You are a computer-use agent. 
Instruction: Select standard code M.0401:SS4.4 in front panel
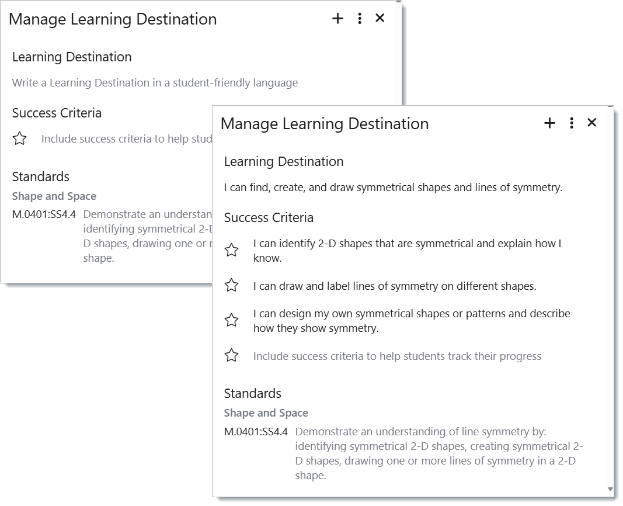(256, 432)
